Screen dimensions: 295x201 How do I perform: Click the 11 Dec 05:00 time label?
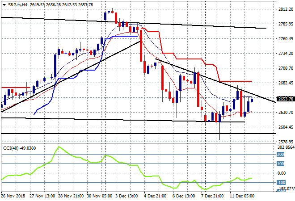coord(242,196)
